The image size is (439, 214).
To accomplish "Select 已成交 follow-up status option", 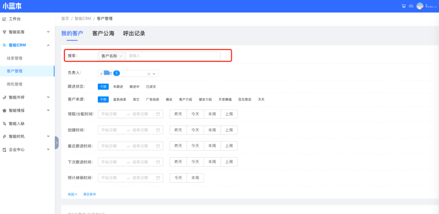I will [151, 86].
